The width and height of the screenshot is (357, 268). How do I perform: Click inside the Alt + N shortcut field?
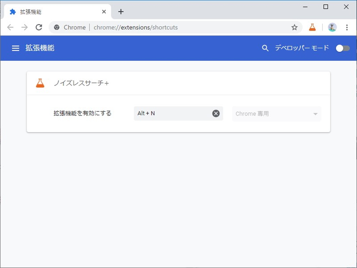[167, 113]
